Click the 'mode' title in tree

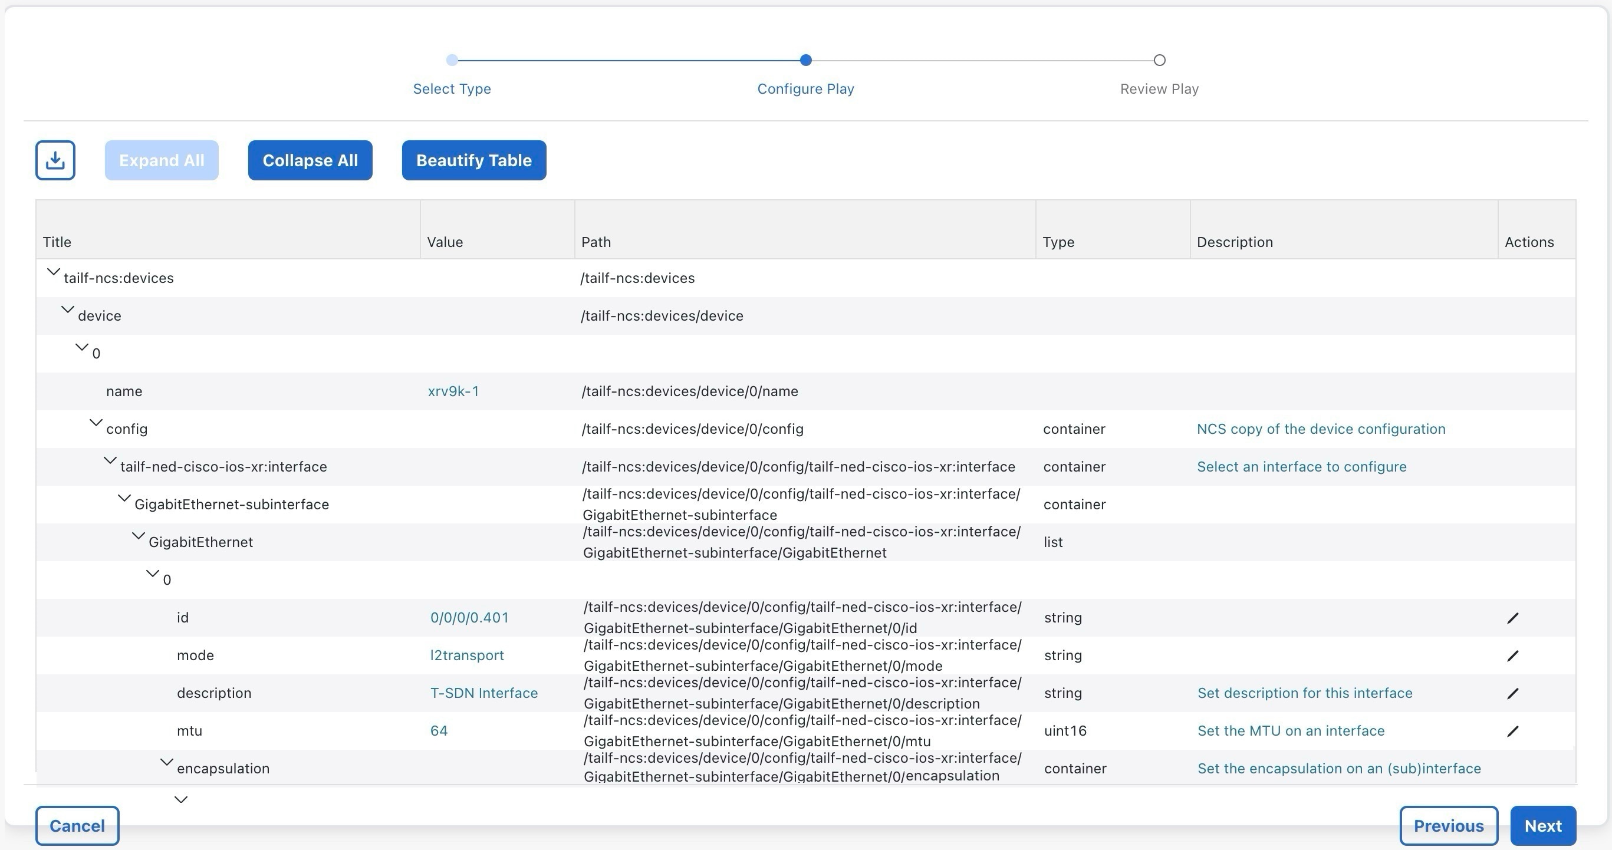pos(195,655)
